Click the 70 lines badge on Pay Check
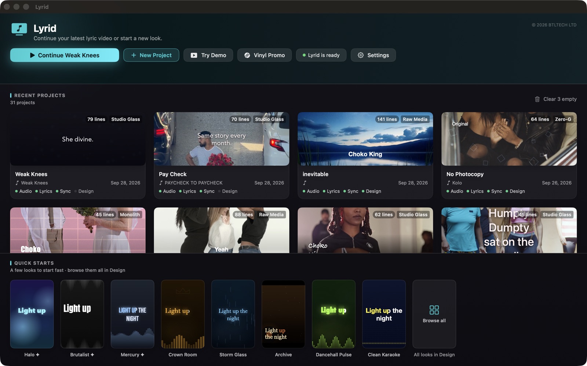 (240, 119)
